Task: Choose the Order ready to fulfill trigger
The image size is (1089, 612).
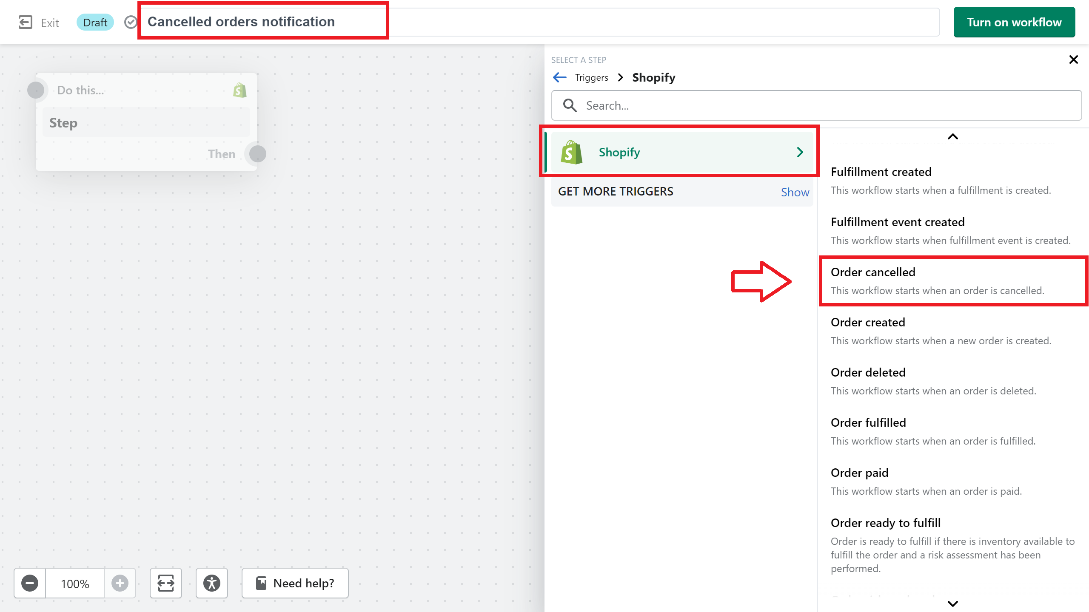Action: (953, 546)
